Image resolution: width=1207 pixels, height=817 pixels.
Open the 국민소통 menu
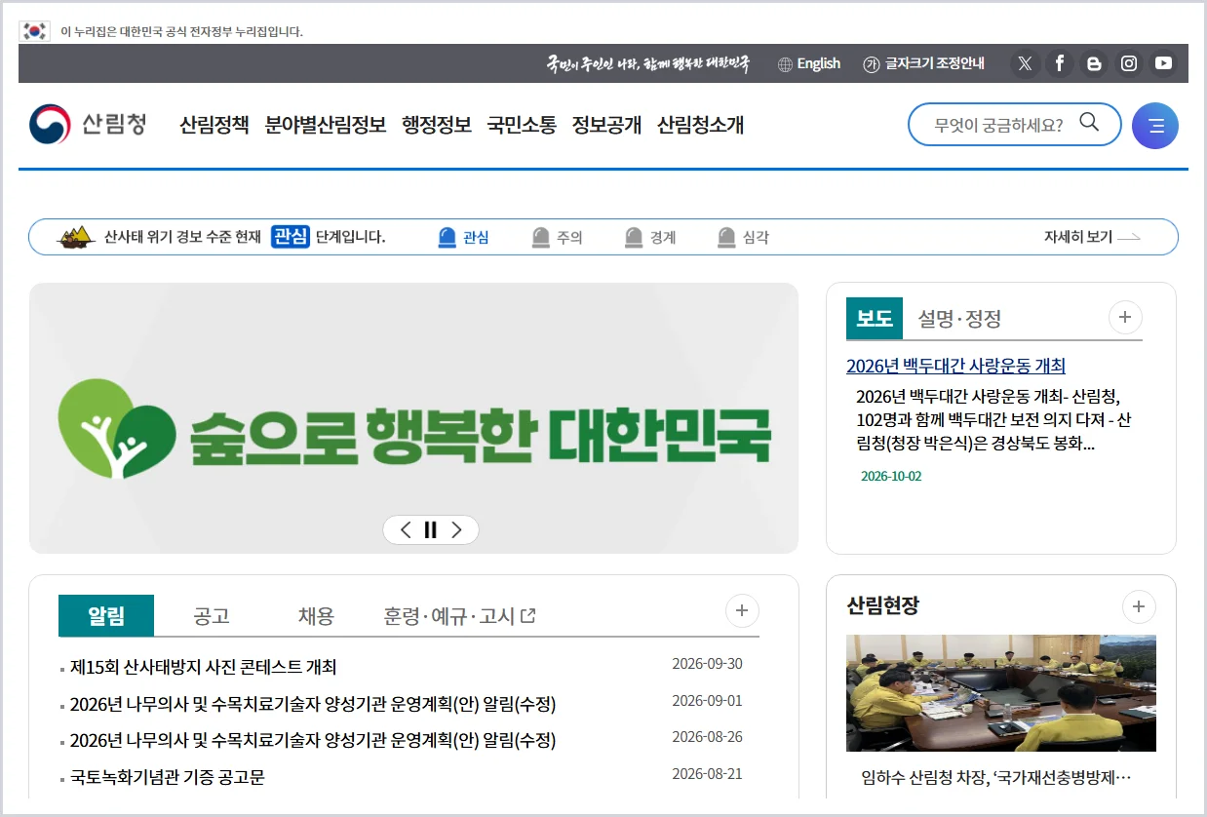(523, 125)
